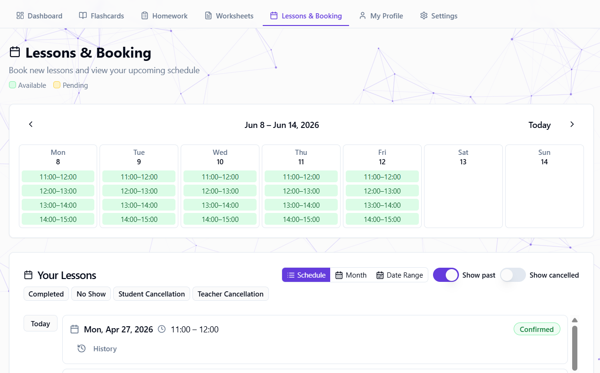Book Tuesday 9 slot 12:00–13:00
600x373 pixels.
pos(139,191)
